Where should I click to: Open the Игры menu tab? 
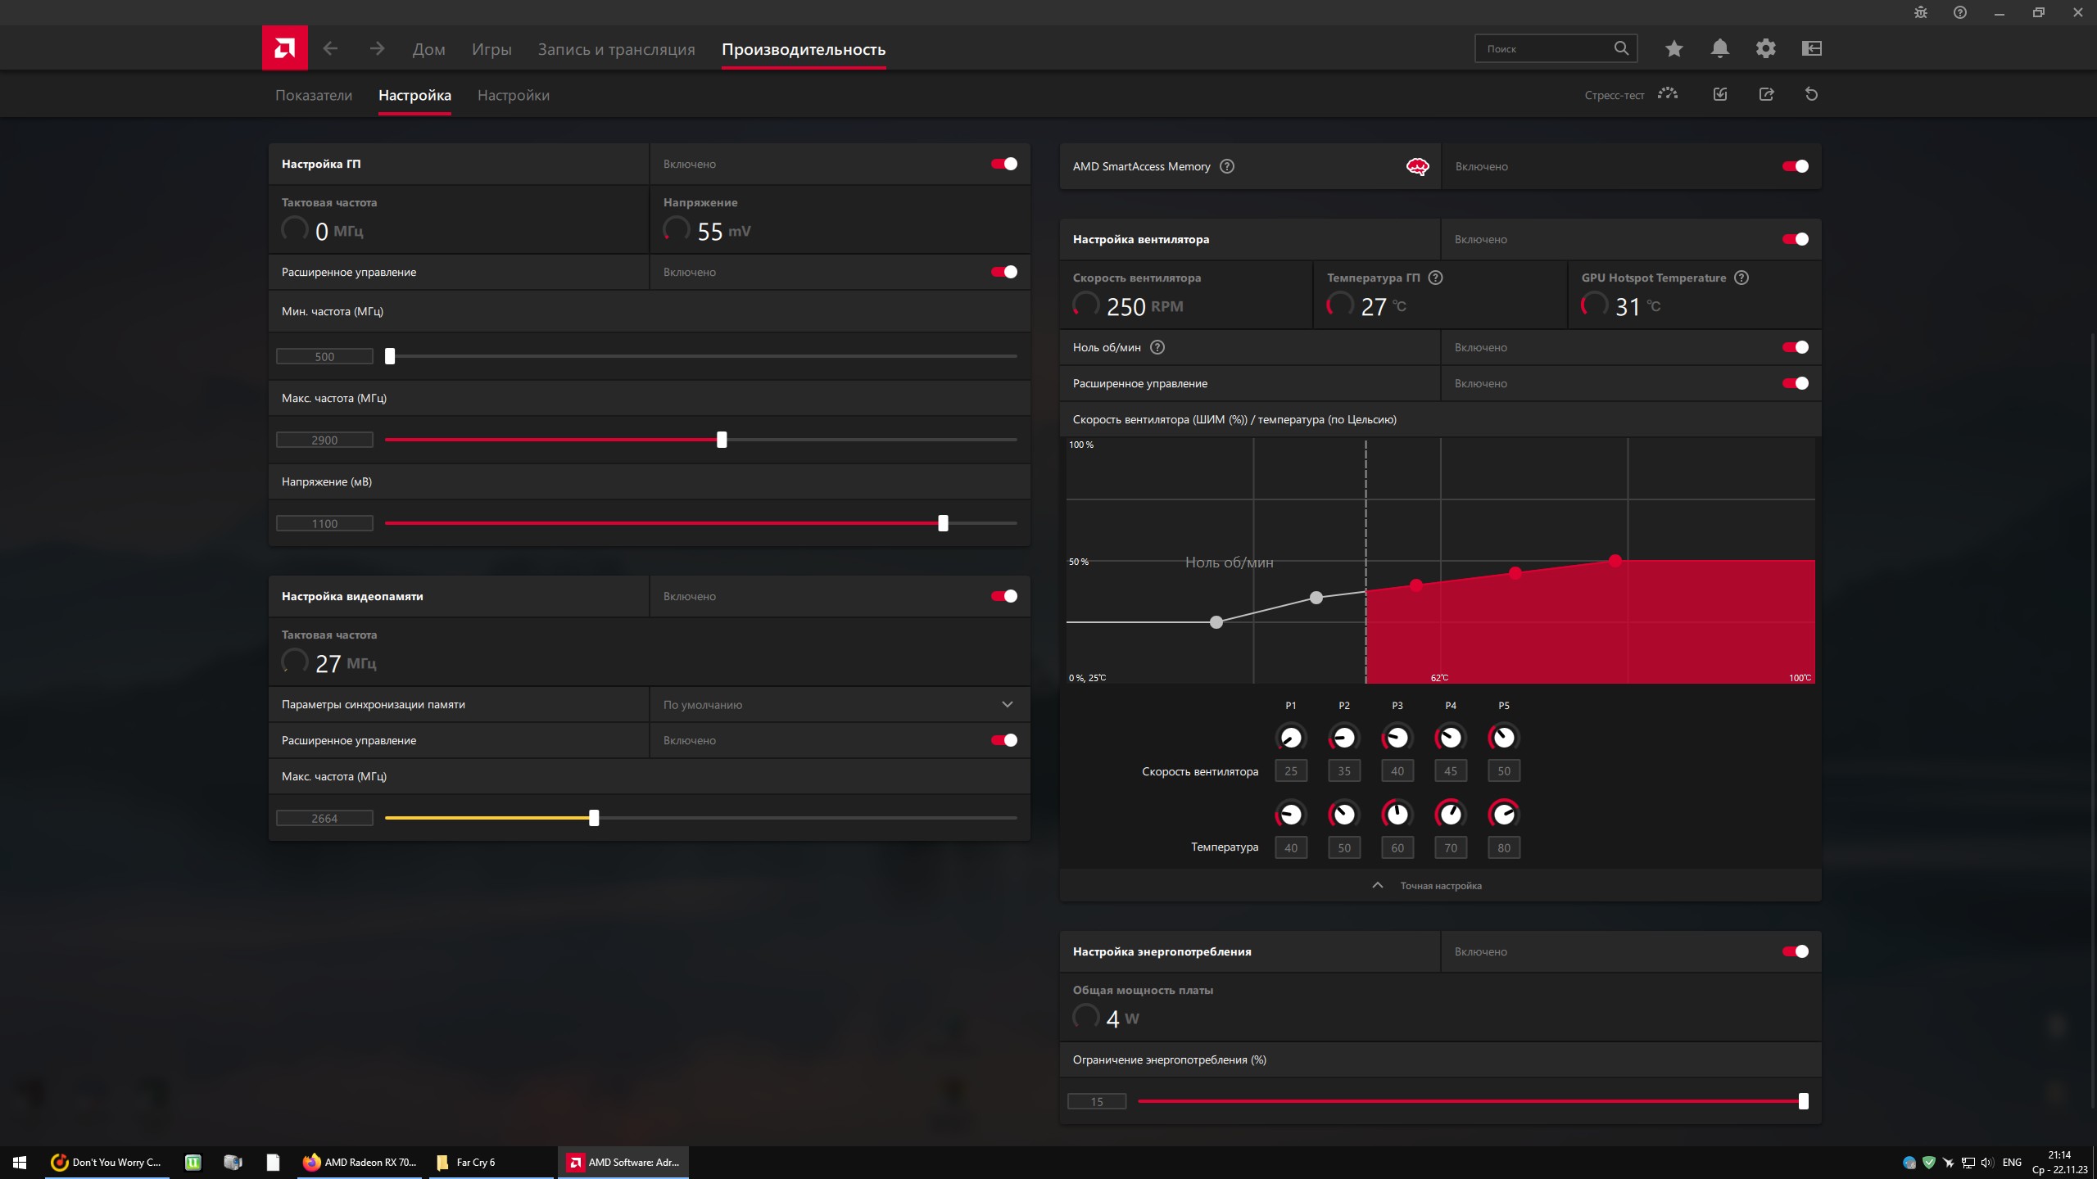[491, 49]
